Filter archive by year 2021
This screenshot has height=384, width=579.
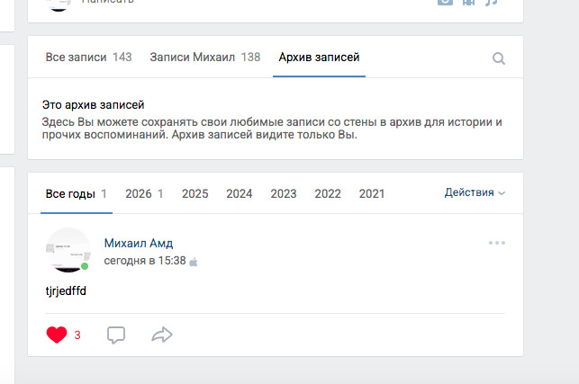(372, 193)
